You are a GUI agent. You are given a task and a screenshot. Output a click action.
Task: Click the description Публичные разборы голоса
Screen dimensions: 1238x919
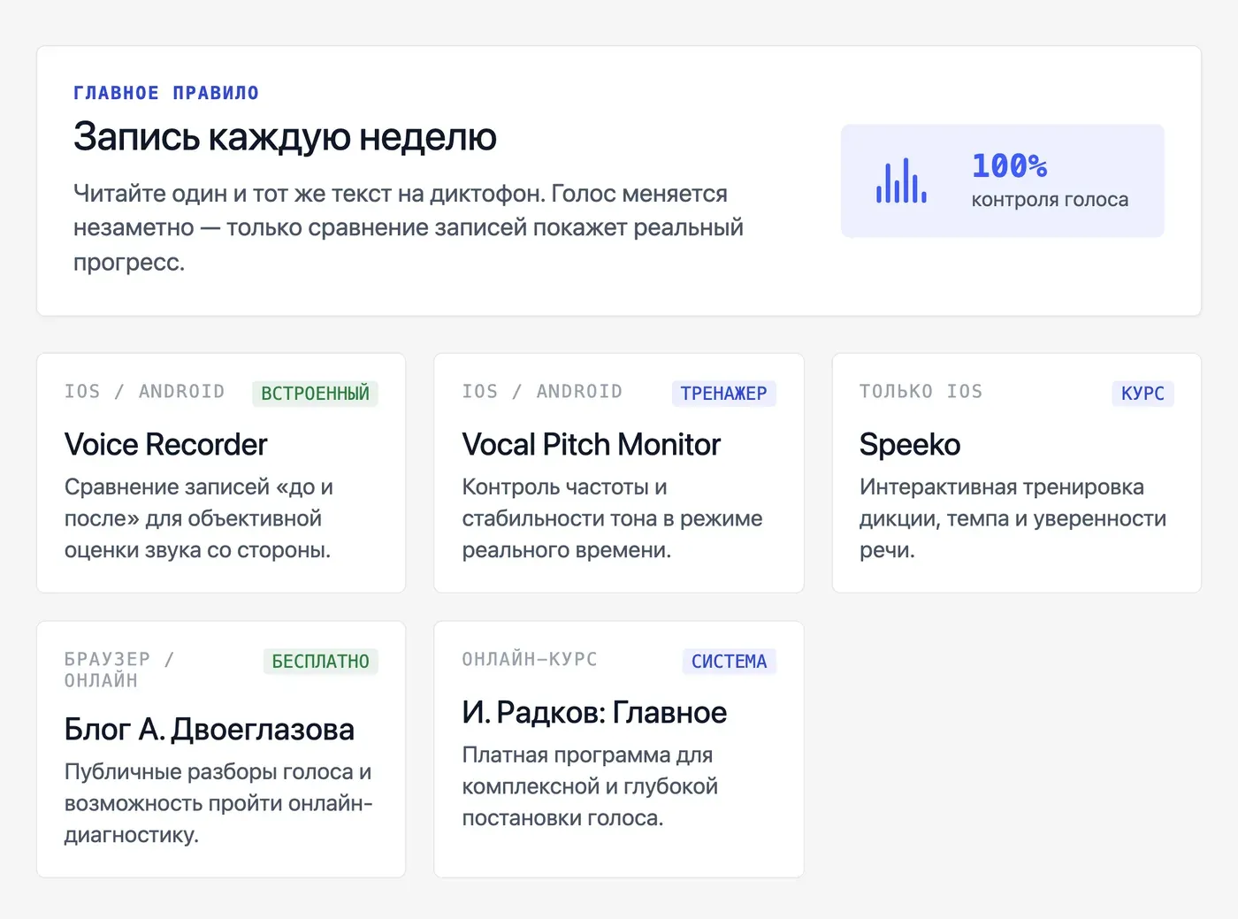[x=218, y=804]
